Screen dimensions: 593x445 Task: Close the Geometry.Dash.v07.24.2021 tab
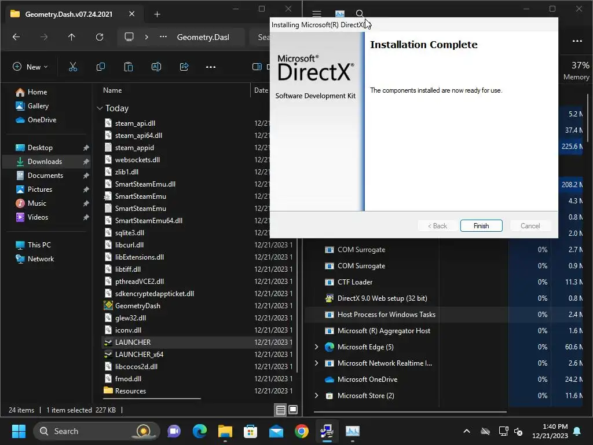pyautogui.click(x=131, y=14)
